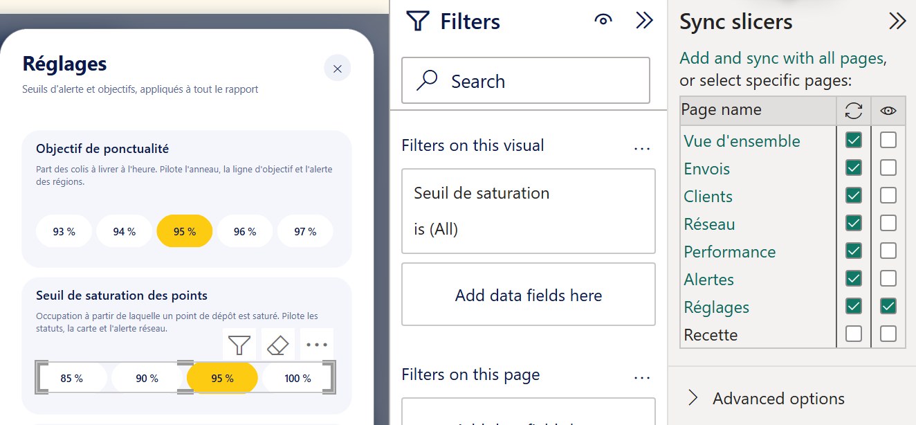This screenshot has width=916, height=425.
Task: Collapse the Sync slicers pane
Action: click(897, 21)
